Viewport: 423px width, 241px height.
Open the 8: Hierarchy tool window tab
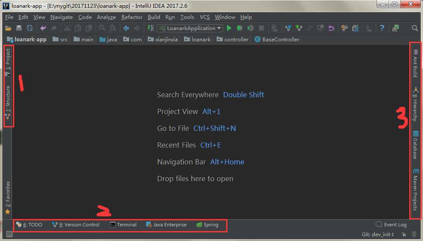point(415,104)
